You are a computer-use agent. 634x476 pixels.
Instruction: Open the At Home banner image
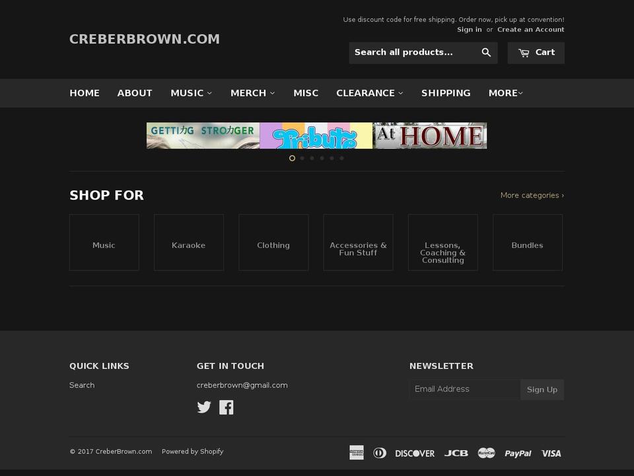click(430, 136)
